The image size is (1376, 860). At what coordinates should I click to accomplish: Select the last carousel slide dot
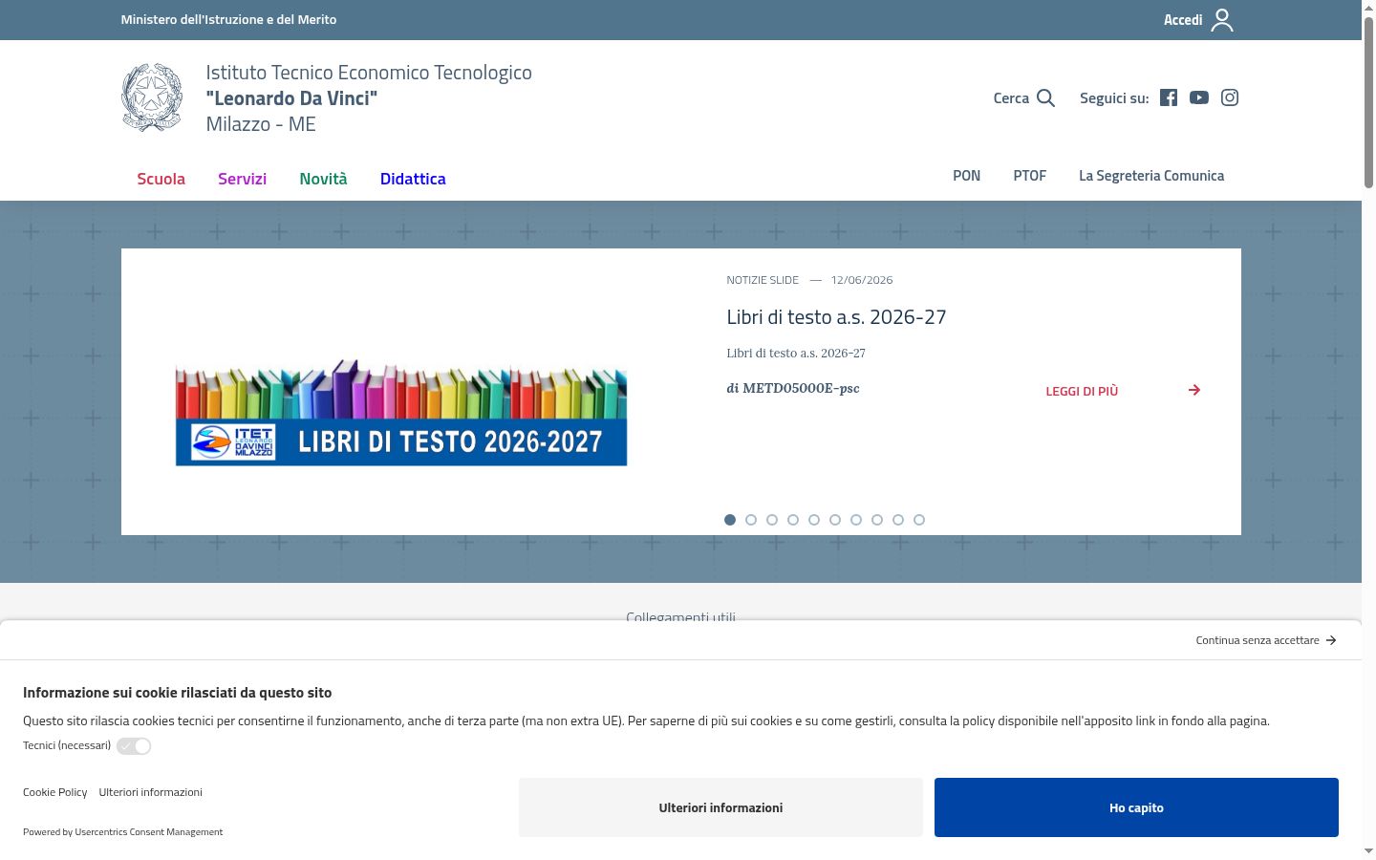[x=919, y=520]
